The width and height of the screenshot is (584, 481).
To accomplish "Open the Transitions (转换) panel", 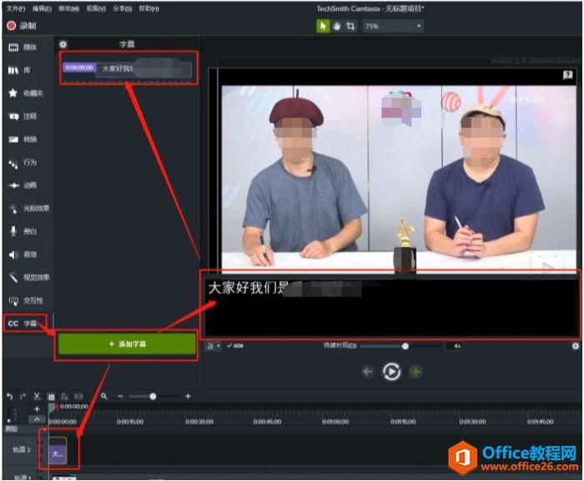I will [23, 139].
